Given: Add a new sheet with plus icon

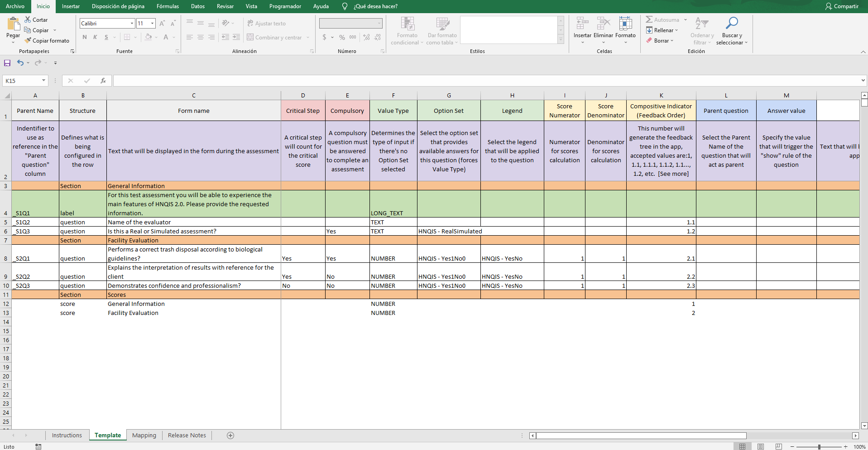Looking at the screenshot, I should [x=230, y=435].
